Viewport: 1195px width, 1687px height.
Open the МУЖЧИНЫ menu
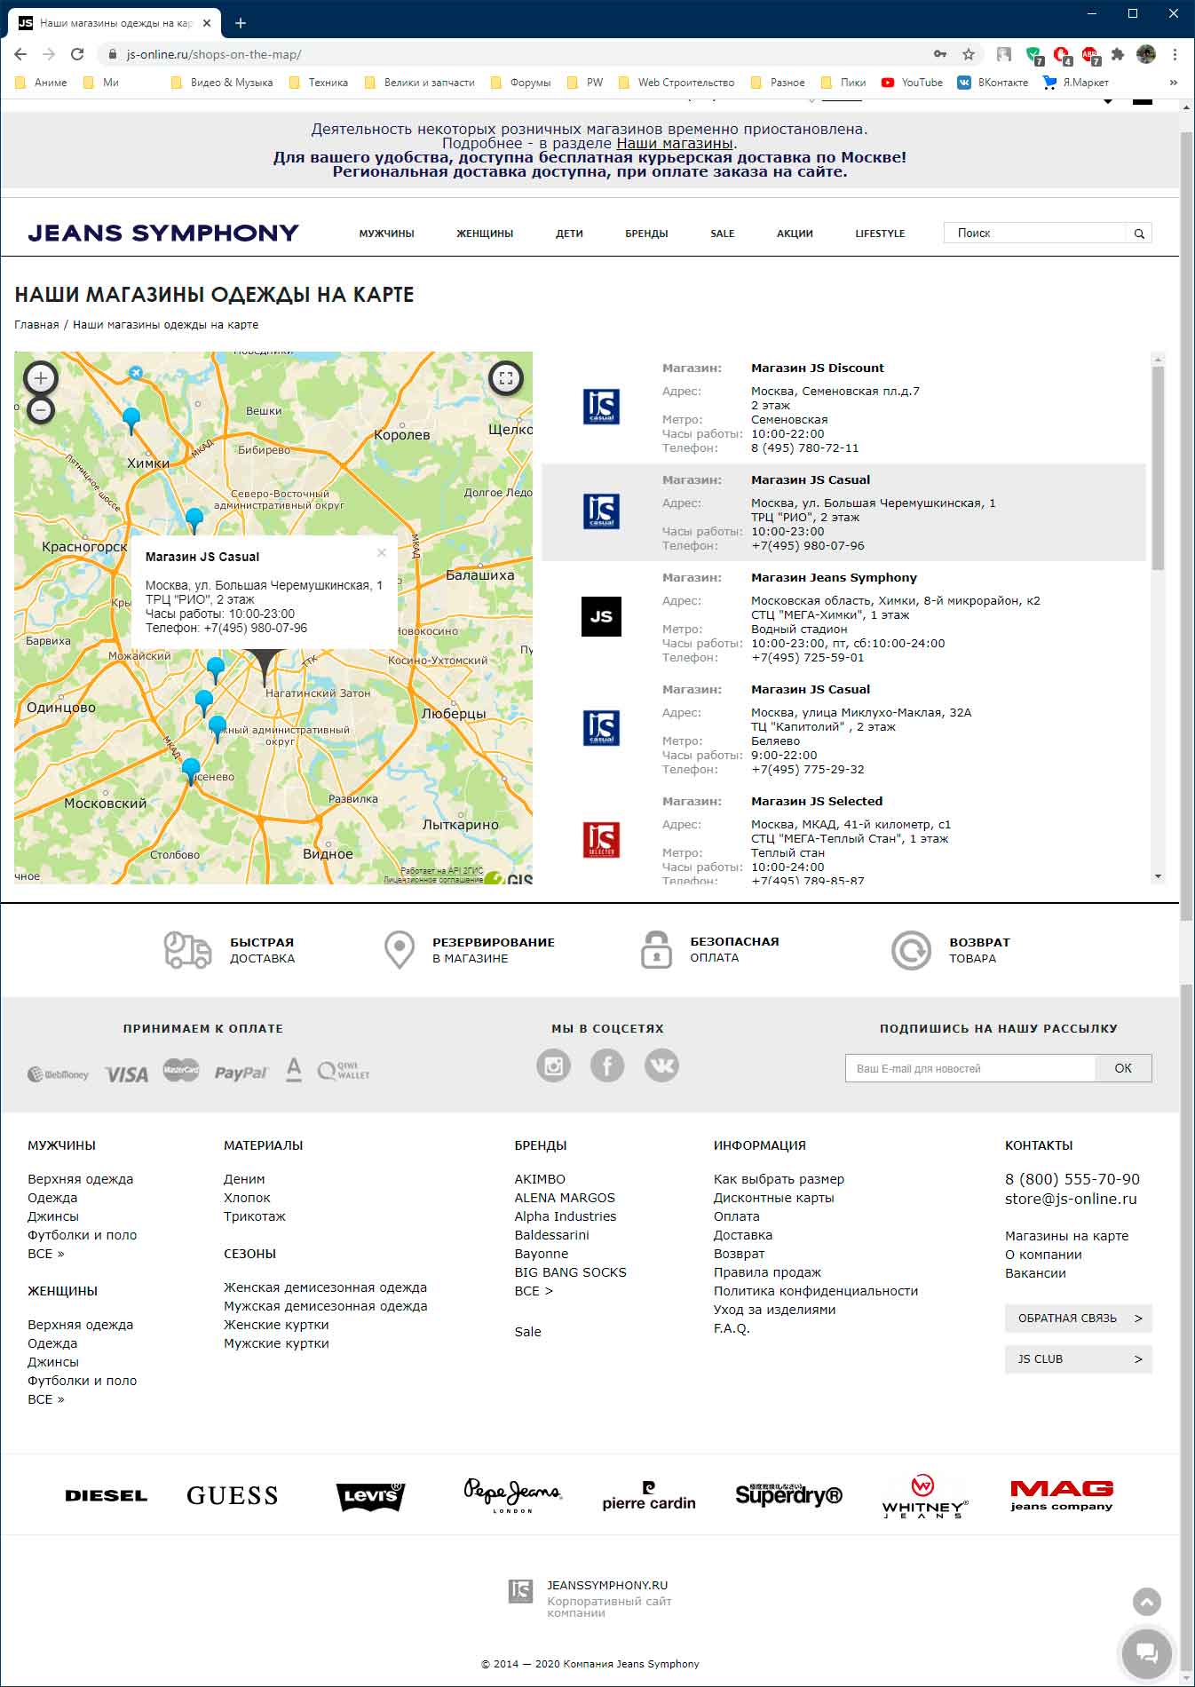(x=386, y=234)
